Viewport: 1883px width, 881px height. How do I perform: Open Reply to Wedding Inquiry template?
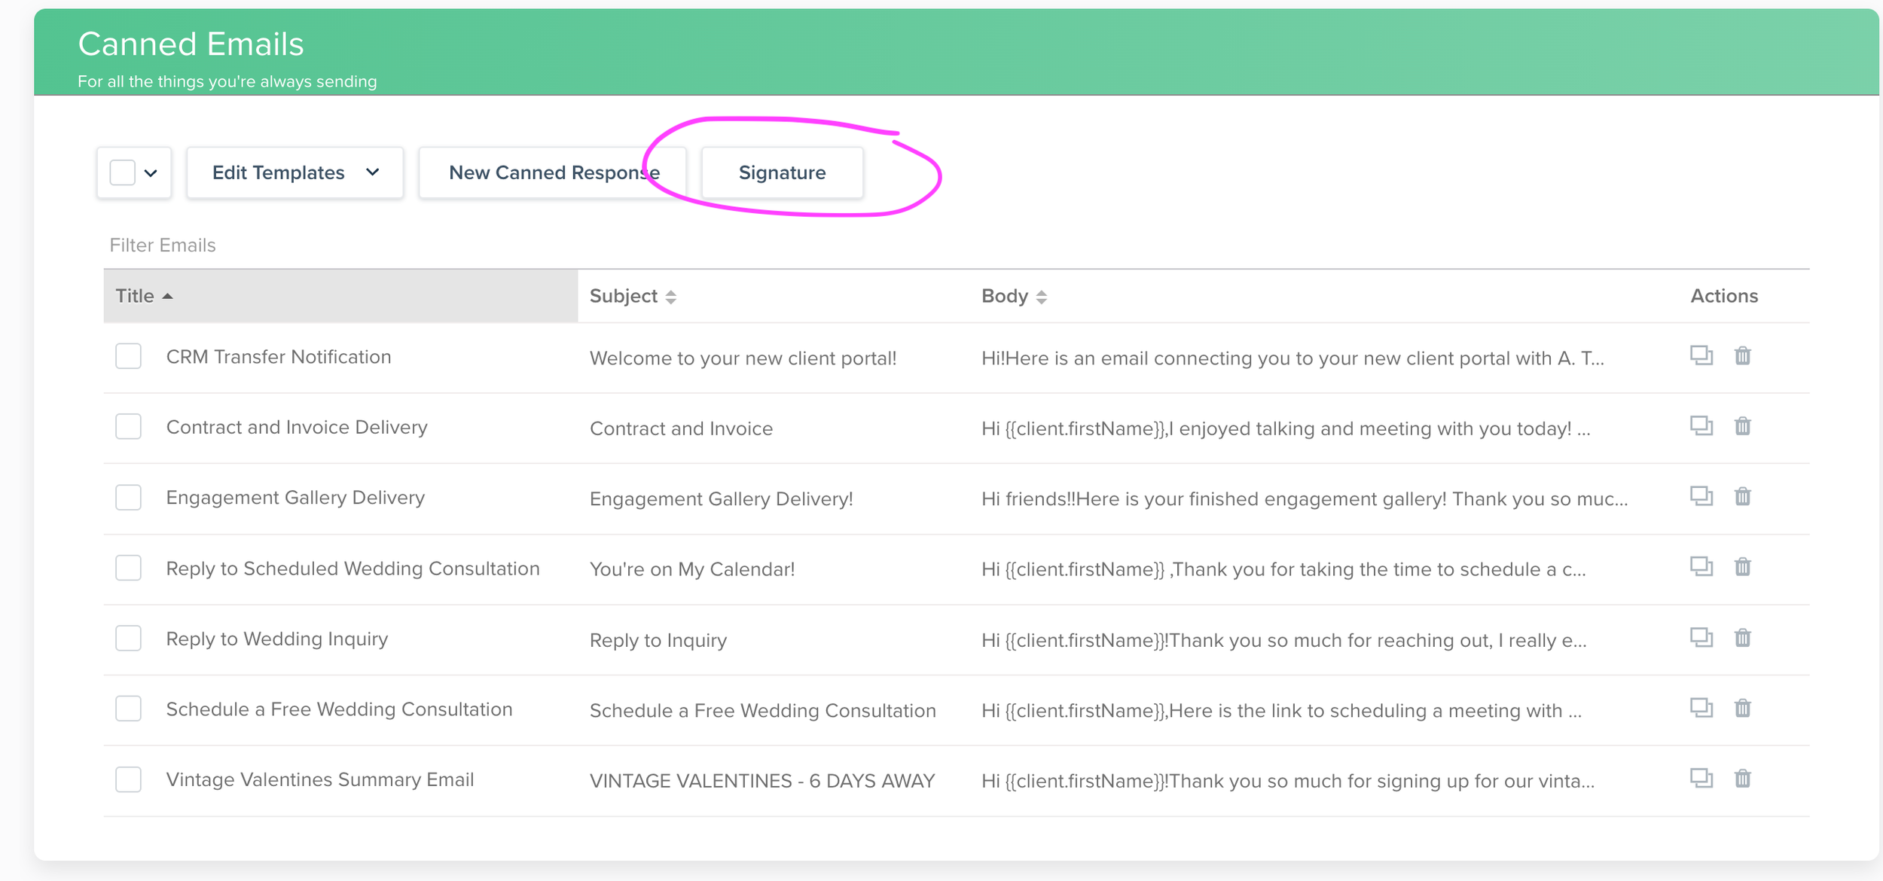pyautogui.click(x=277, y=639)
